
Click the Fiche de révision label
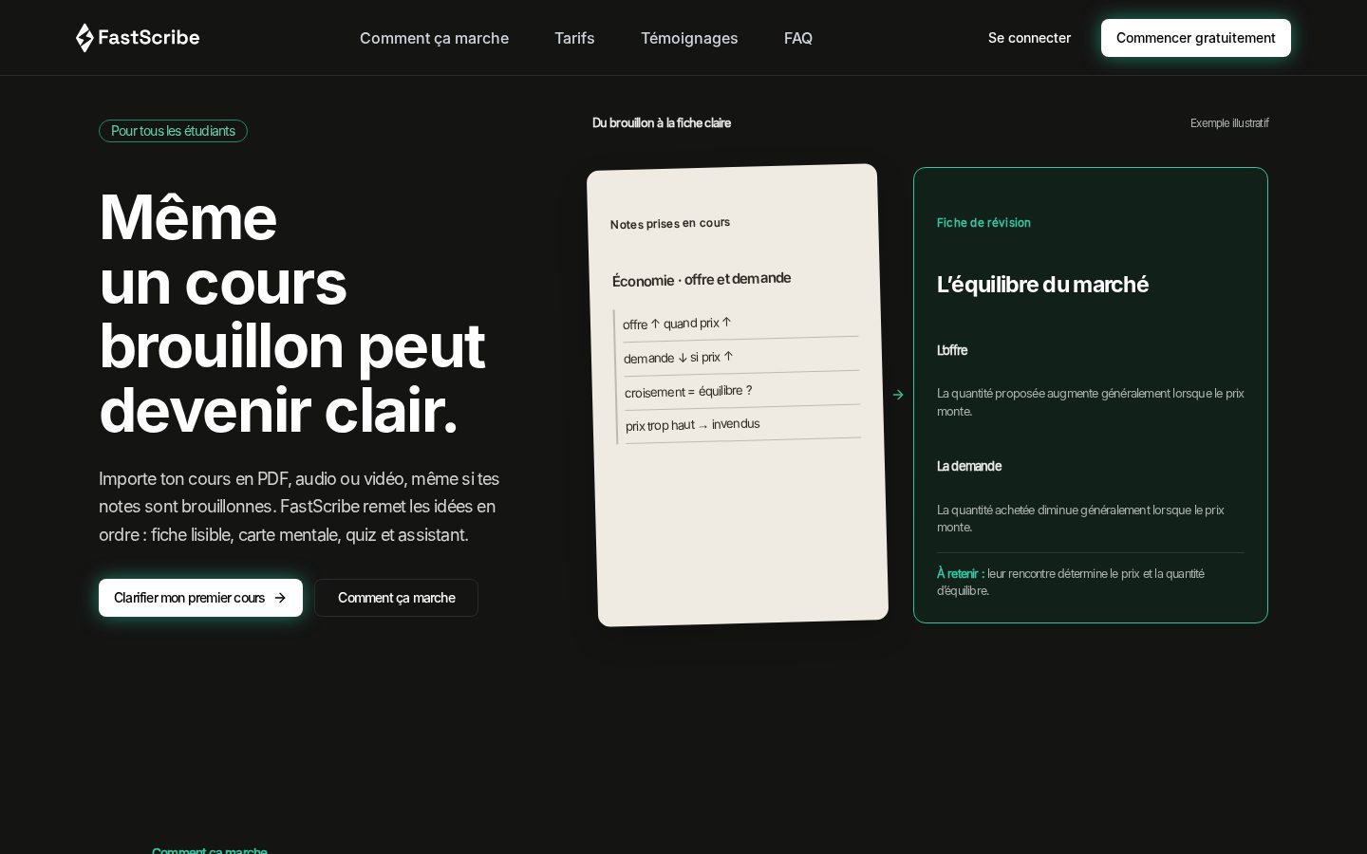point(983,222)
